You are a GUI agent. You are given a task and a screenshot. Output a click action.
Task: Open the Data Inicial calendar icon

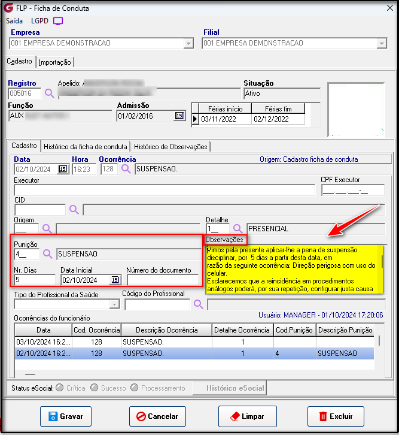[x=115, y=280]
